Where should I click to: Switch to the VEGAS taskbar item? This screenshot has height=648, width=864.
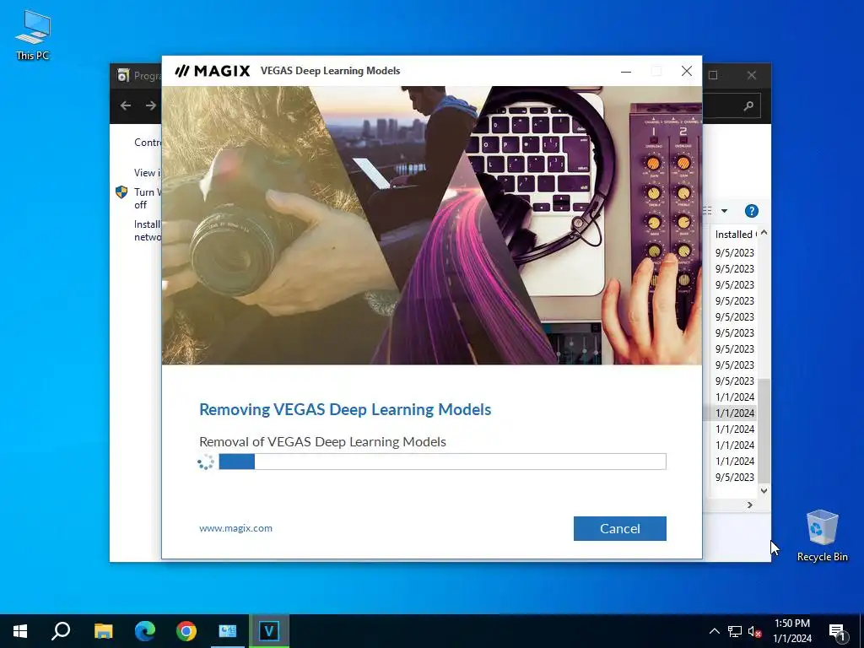[x=269, y=631]
